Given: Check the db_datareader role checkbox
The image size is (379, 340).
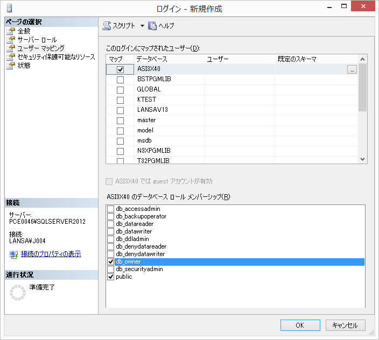Looking at the screenshot, I should 111,224.
